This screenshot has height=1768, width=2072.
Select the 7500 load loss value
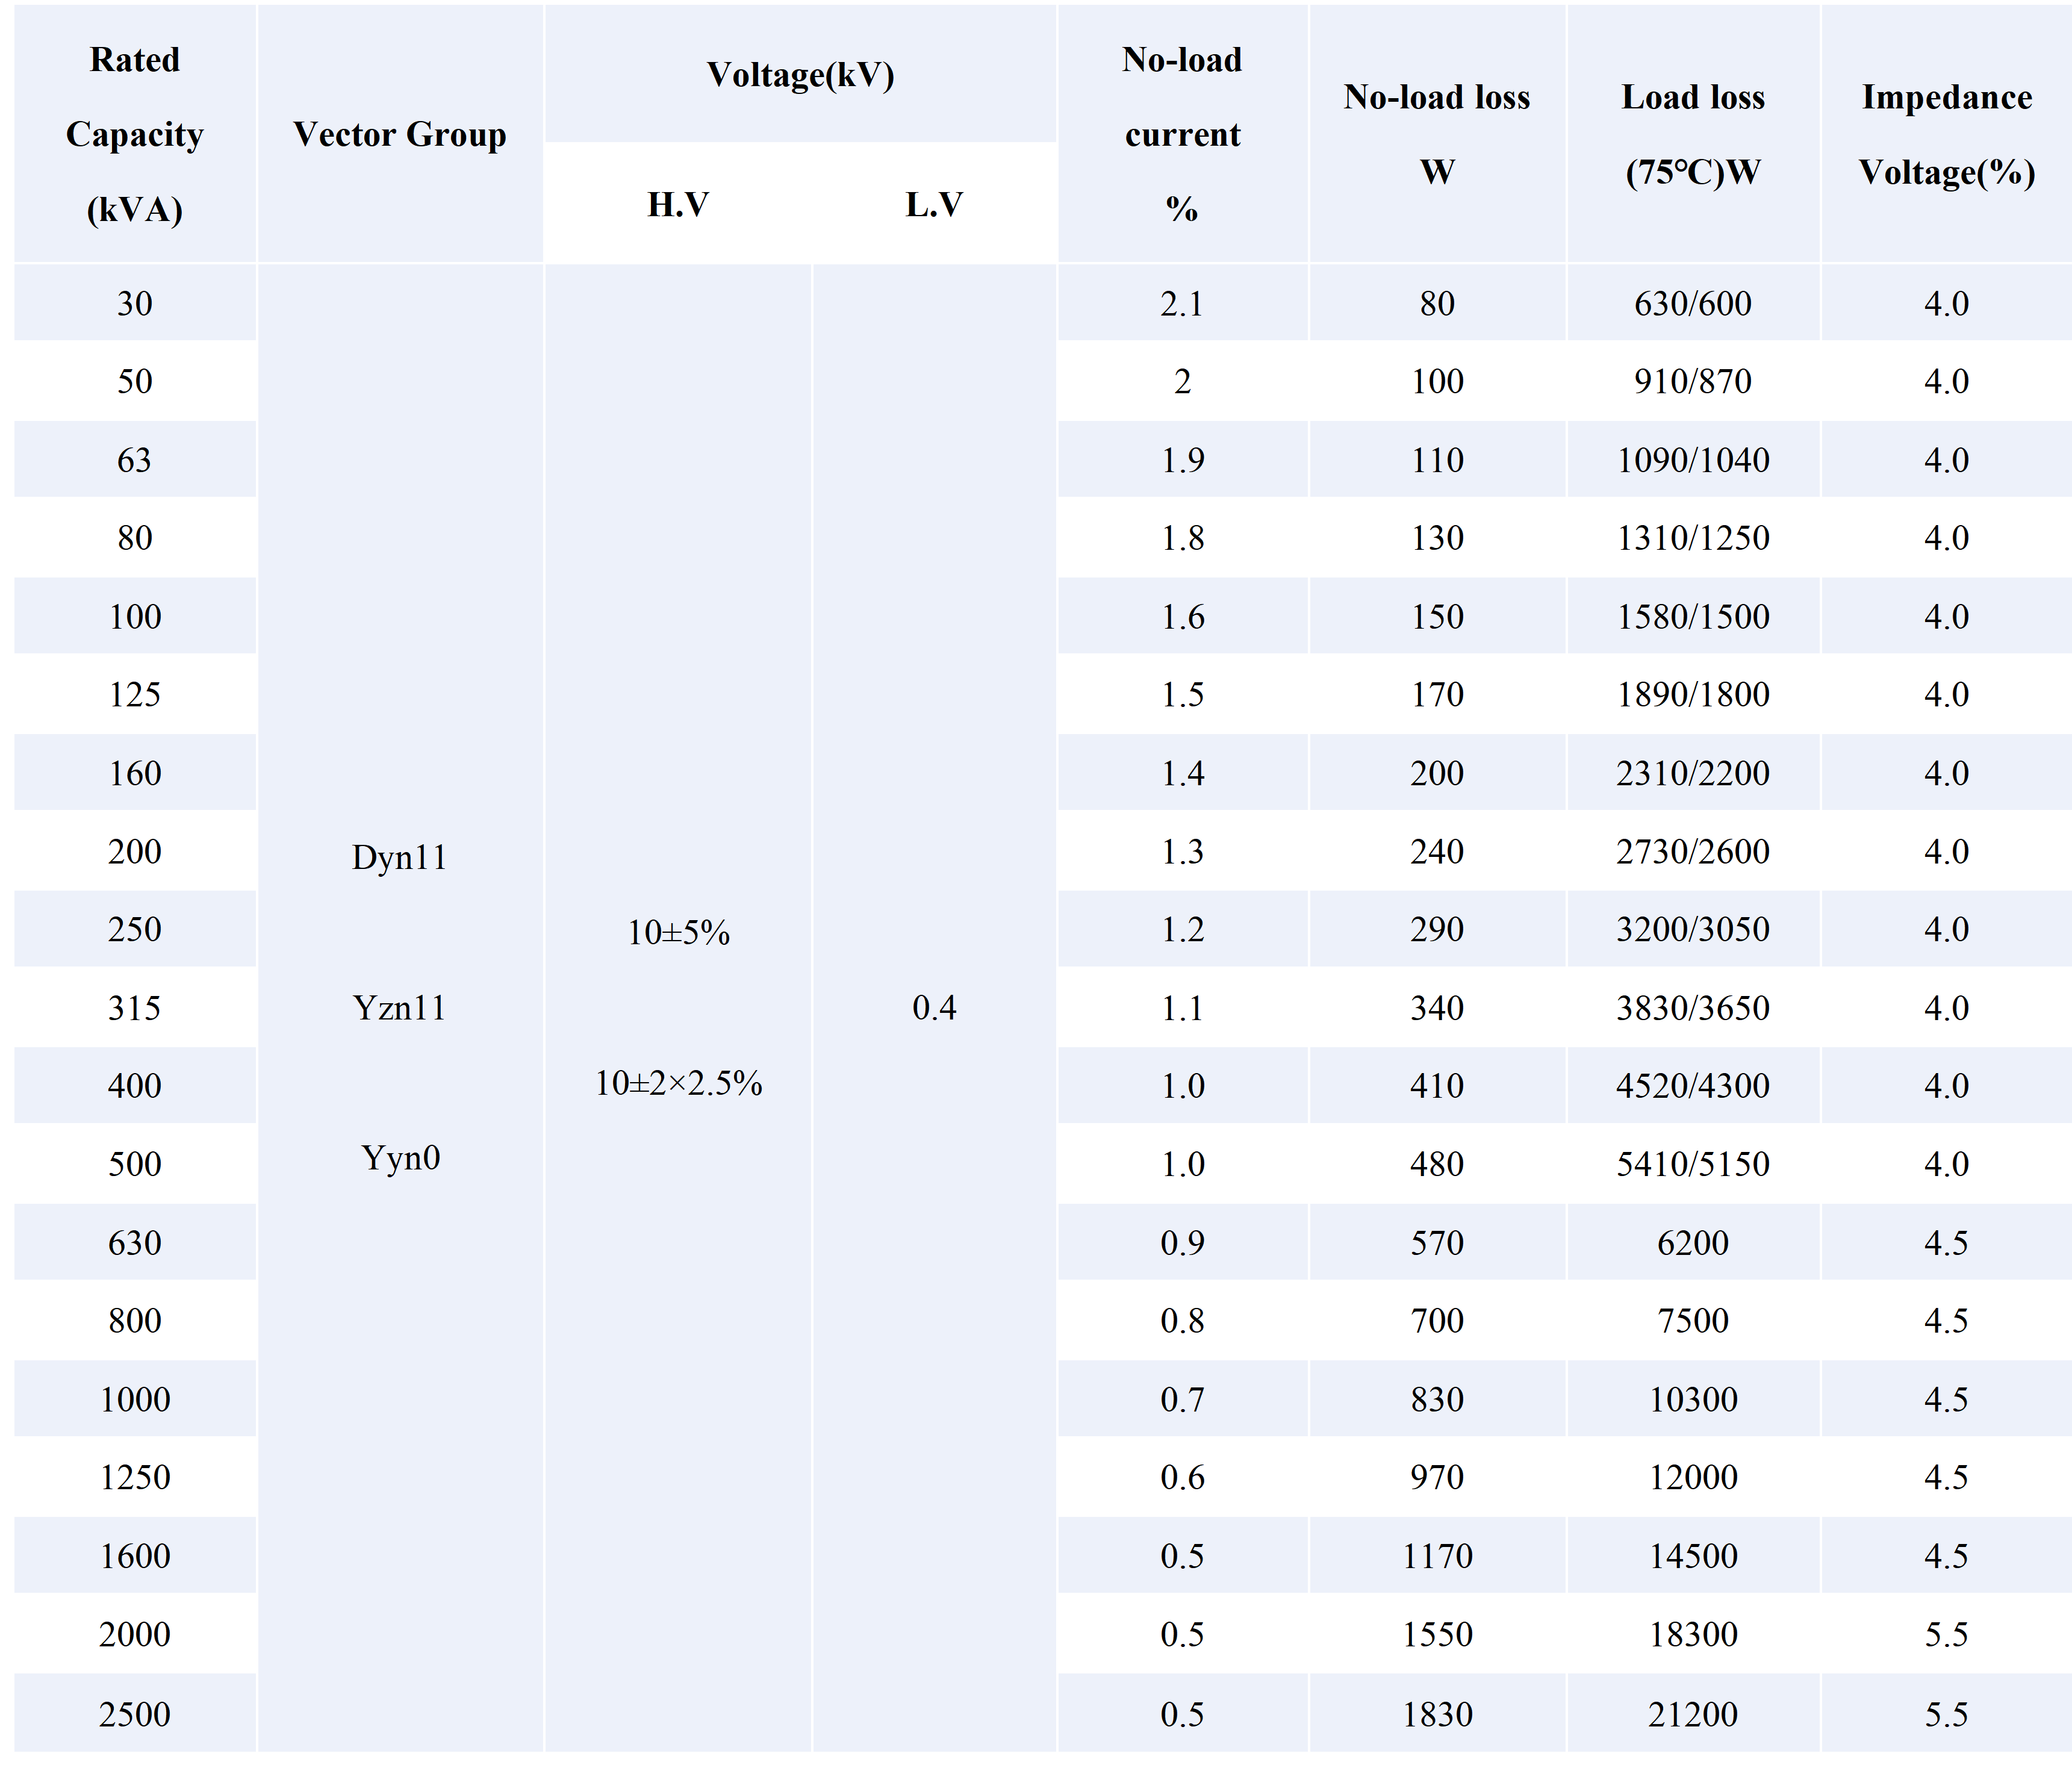[1693, 1321]
